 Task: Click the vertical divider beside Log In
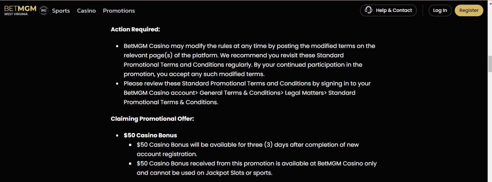pos(423,10)
